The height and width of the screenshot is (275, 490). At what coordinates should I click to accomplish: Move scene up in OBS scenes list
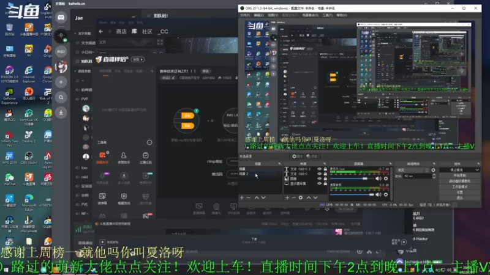(257, 197)
